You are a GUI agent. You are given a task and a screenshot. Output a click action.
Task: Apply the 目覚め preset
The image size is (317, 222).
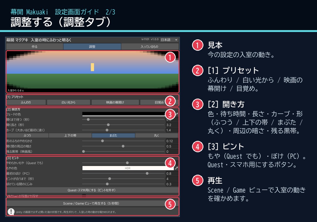[x=159, y=102]
